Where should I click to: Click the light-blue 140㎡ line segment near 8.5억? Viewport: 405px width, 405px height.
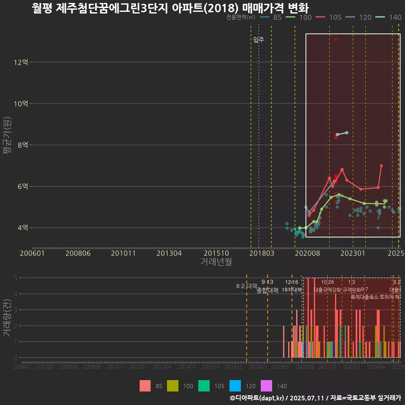point(342,134)
